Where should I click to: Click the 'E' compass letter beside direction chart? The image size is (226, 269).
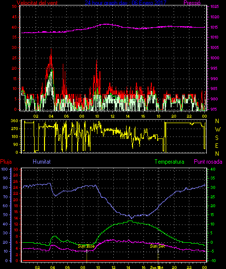(217, 146)
